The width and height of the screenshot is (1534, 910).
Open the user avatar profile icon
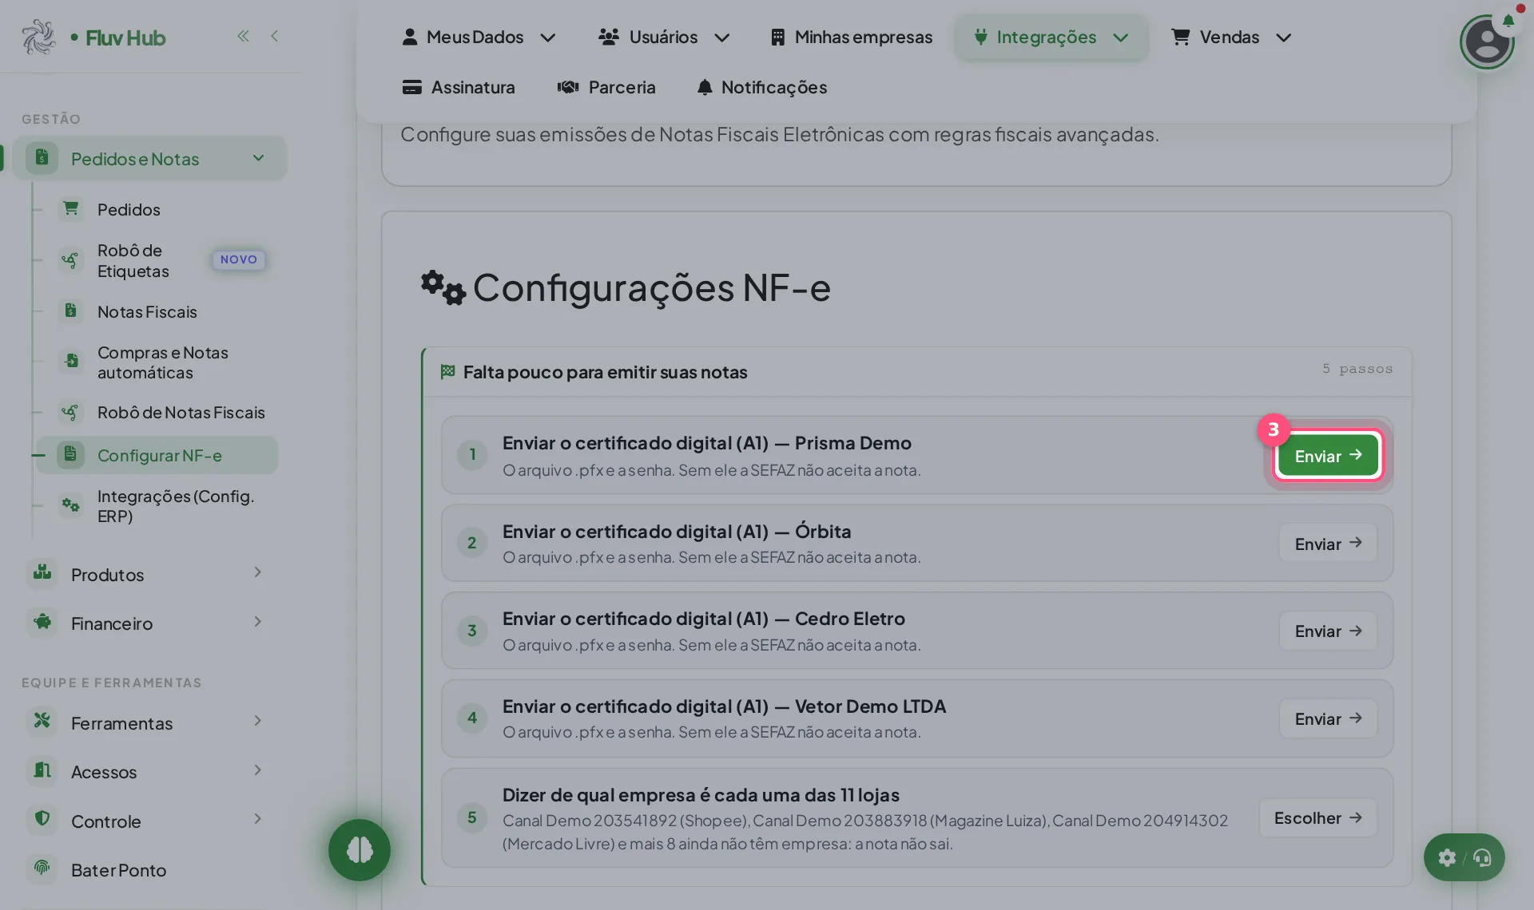point(1487,42)
